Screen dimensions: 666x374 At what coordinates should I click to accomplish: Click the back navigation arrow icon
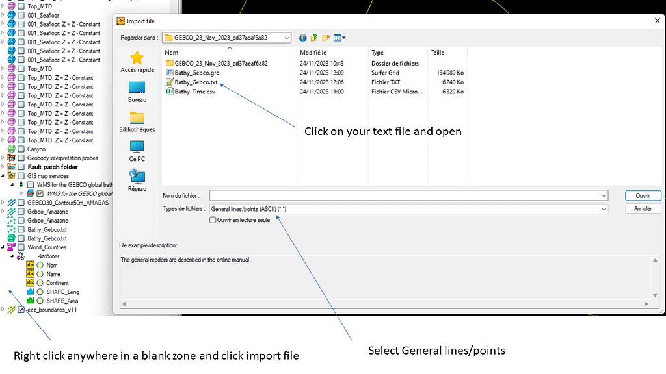point(303,38)
